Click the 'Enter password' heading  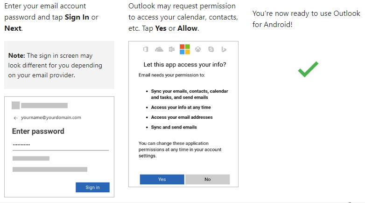coord(38,131)
